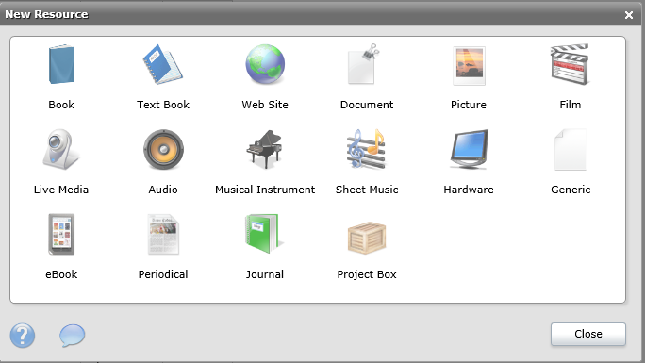
Task: Choose the Generic blank page icon
Action: pos(571,149)
